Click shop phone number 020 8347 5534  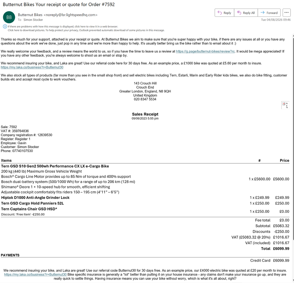coord(145,99)
